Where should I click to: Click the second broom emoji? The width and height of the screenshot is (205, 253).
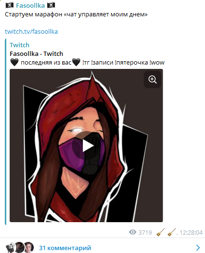[x=172, y=232]
